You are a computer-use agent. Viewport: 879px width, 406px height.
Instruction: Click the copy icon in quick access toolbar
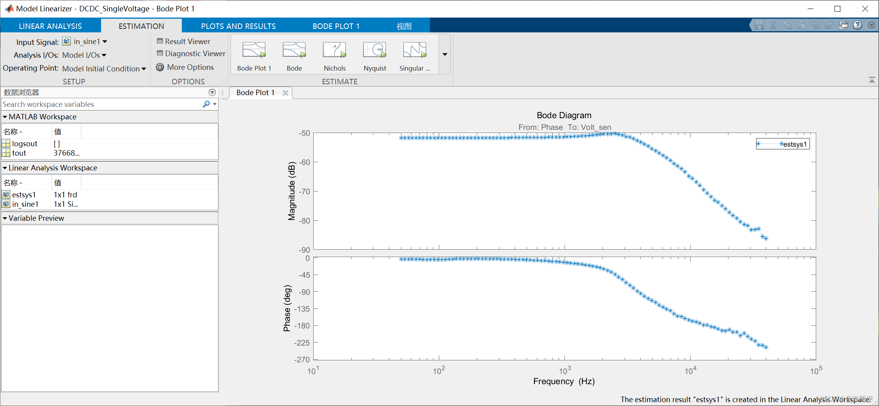[787, 25]
